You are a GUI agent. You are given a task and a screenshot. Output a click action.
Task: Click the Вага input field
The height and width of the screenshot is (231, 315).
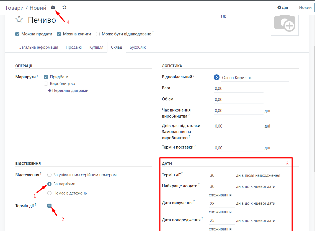(x=238, y=89)
